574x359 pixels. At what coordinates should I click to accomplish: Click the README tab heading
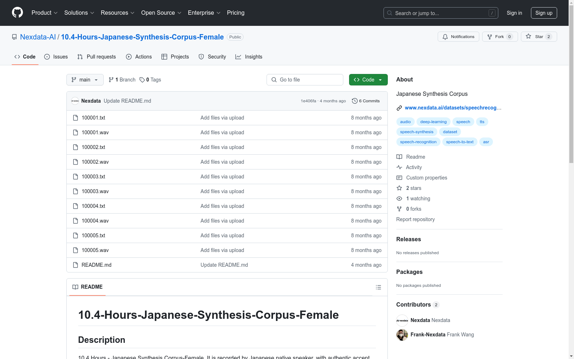click(x=88, y=287)
